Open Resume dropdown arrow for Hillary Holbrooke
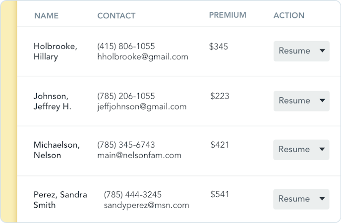Image resolution: width=341 pixels, height=223 pixels. [x=322, y=51]
